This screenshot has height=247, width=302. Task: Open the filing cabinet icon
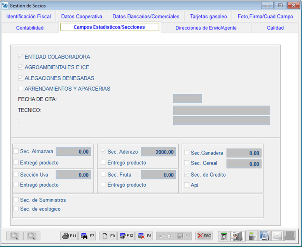tap(237, 236)
